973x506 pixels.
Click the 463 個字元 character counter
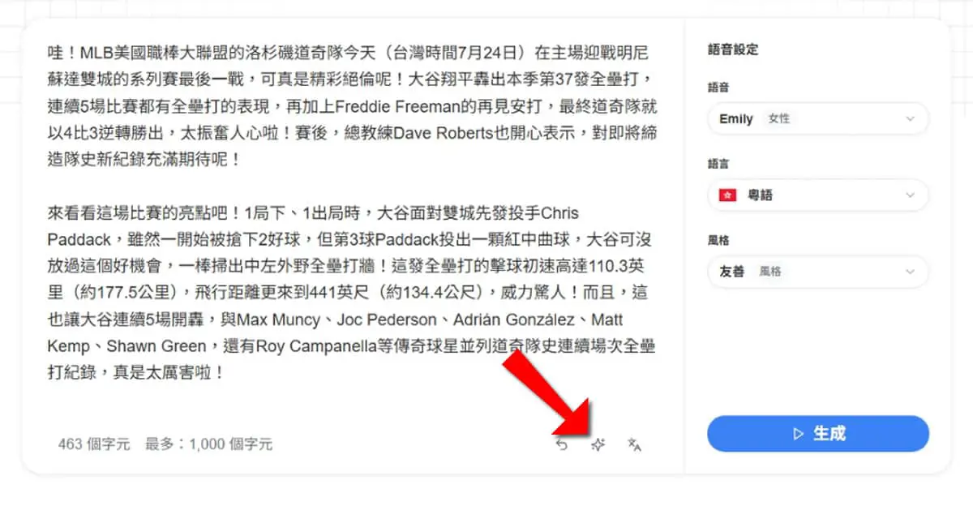point(94,444)
